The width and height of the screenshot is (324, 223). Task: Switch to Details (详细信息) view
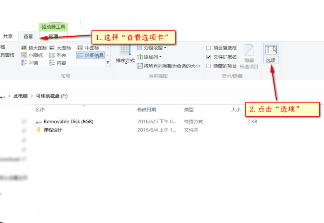[x=91, y=55]
